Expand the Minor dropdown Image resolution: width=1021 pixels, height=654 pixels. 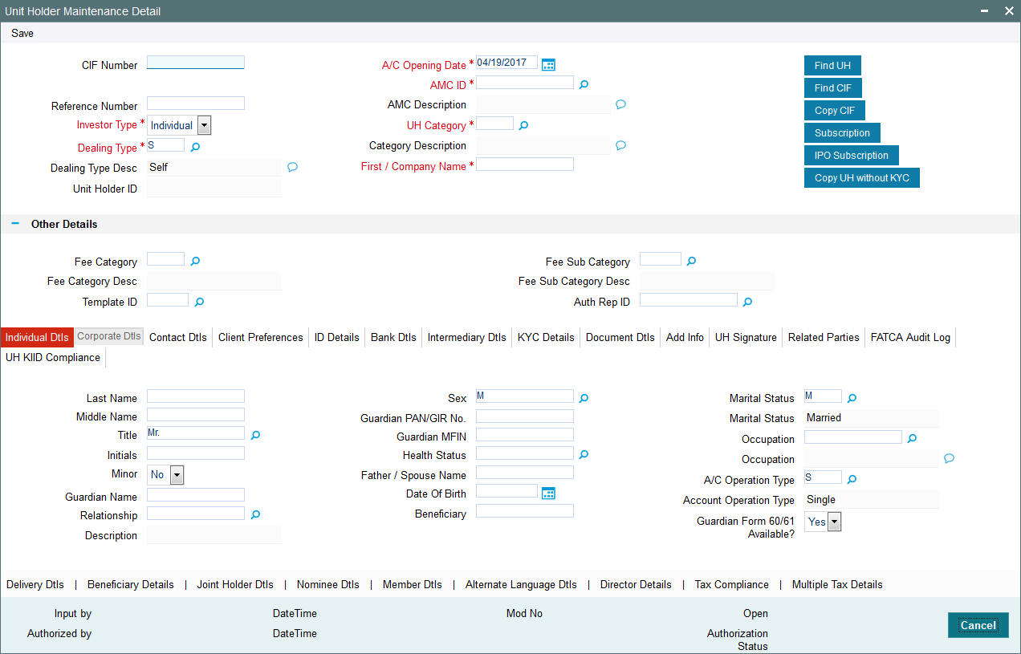coord(177,475)
